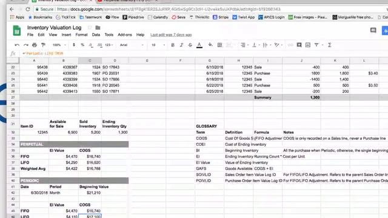Image resolution: width=388 pixels, height=218 pixels.
Task: Open the cell borders tool
Action: [x=219, y=45]
